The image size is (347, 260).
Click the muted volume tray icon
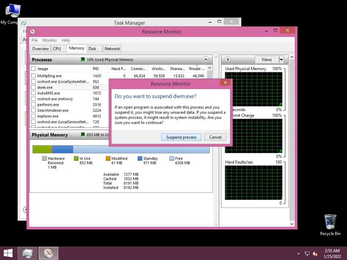(315, 254)
